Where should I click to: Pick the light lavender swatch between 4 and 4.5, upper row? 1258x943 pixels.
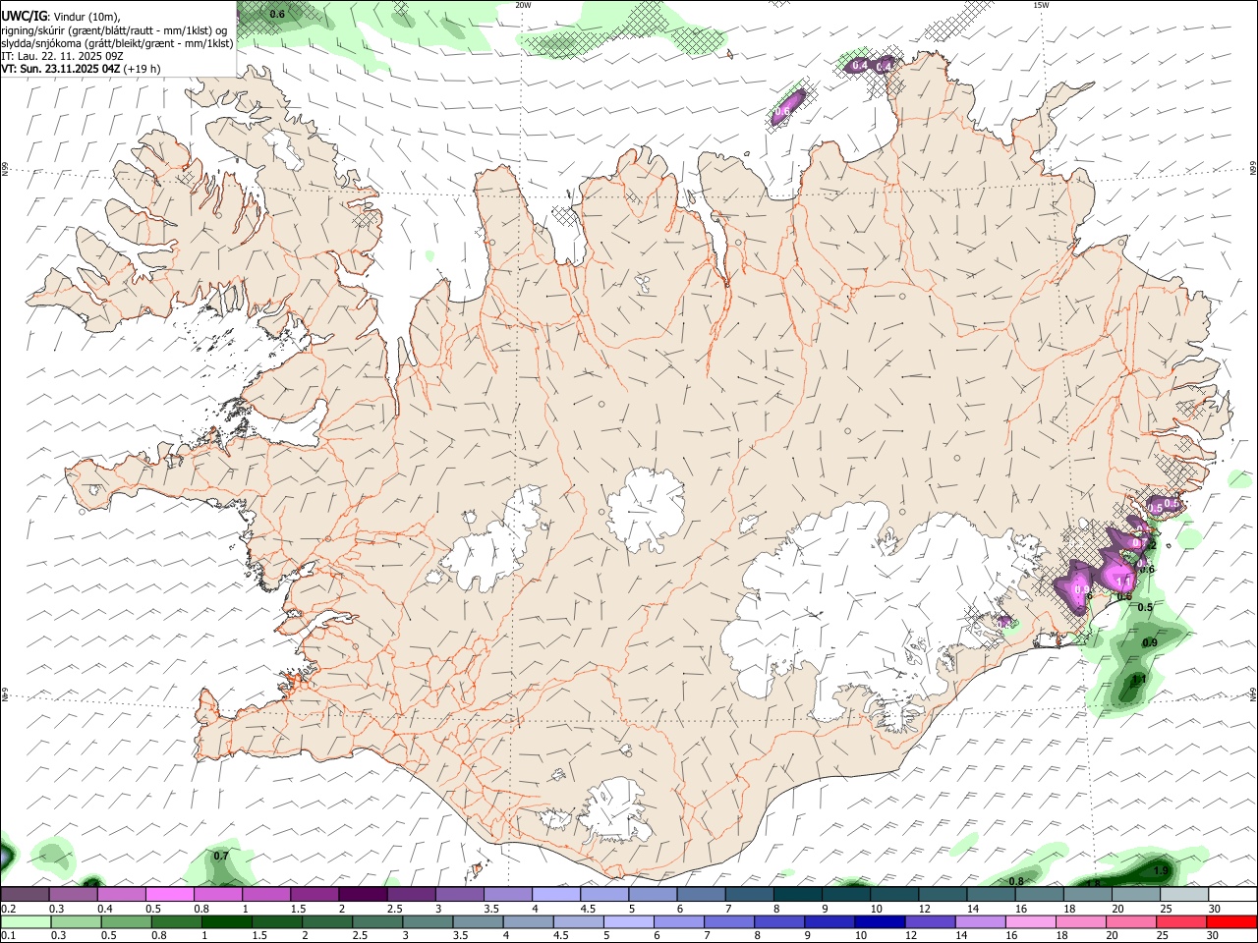click(555, 894)
